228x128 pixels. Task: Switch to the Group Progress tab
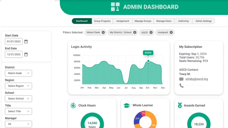(x=102, y=21)
